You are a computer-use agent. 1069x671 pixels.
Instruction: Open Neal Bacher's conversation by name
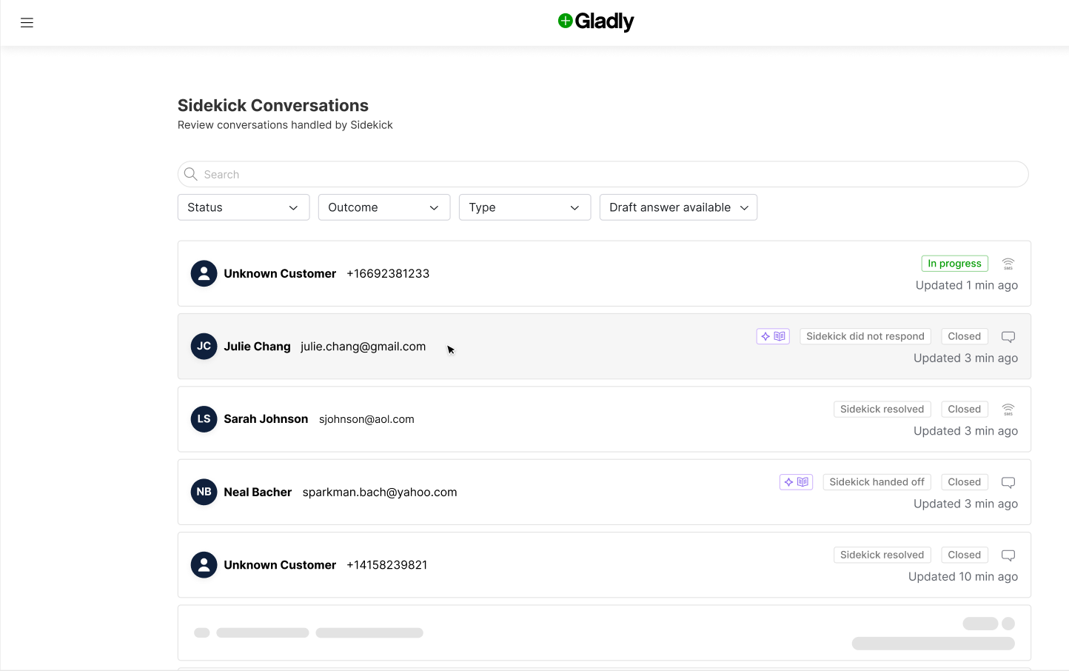coord(258,492)
